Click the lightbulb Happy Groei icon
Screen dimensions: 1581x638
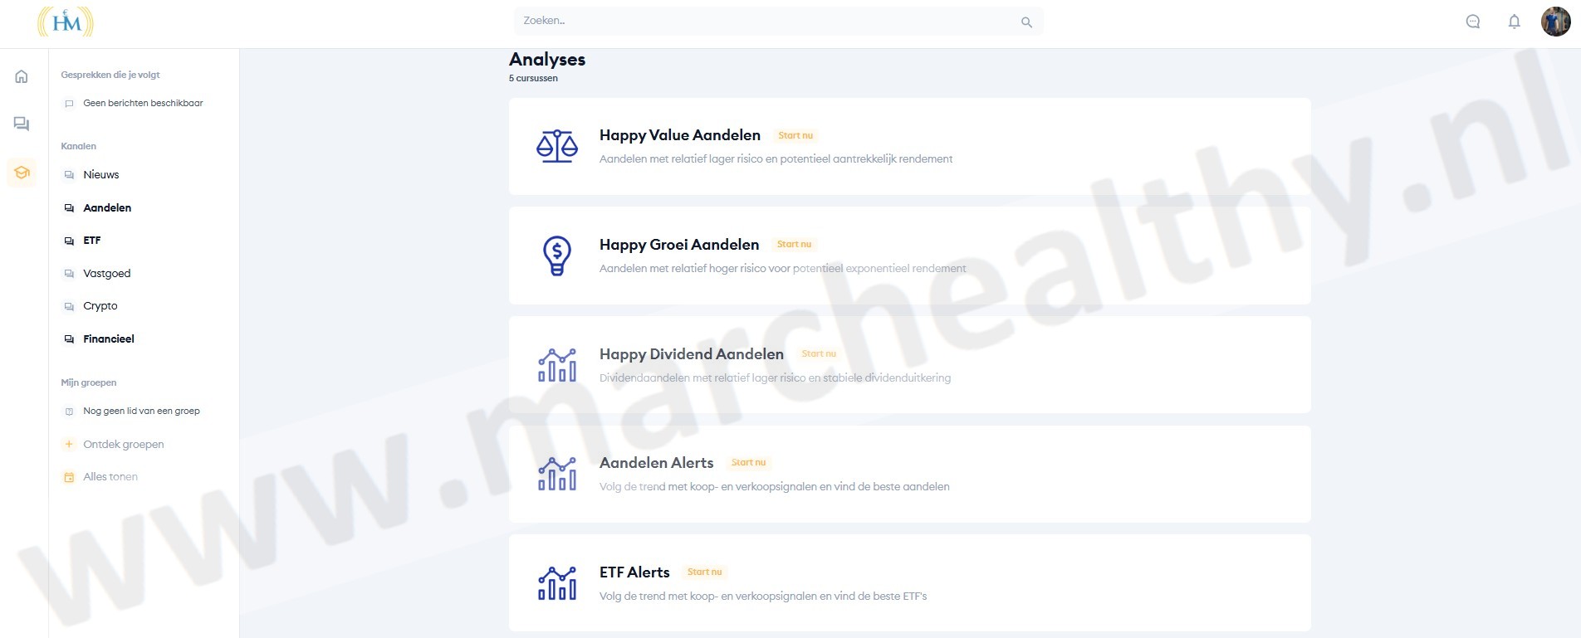pos(556,256)
